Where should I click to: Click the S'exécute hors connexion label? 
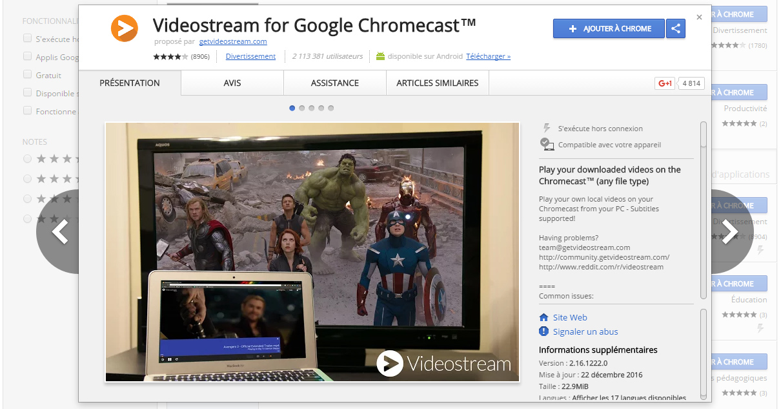(600, 129)
